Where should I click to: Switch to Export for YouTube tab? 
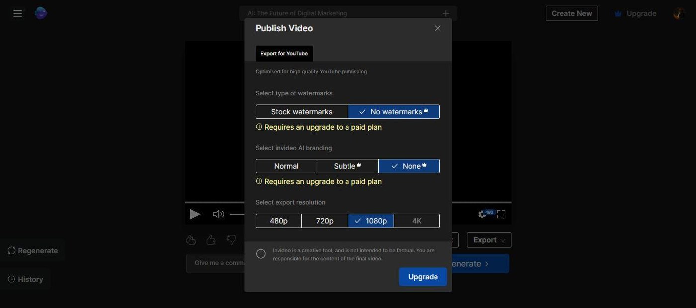tap(284, 54)
